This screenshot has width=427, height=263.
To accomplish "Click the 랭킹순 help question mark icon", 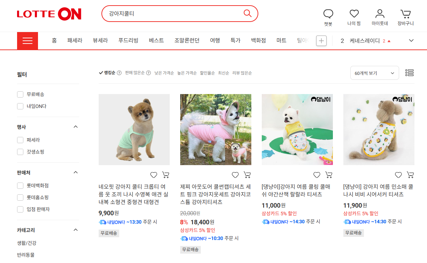I will pos(119,73).
